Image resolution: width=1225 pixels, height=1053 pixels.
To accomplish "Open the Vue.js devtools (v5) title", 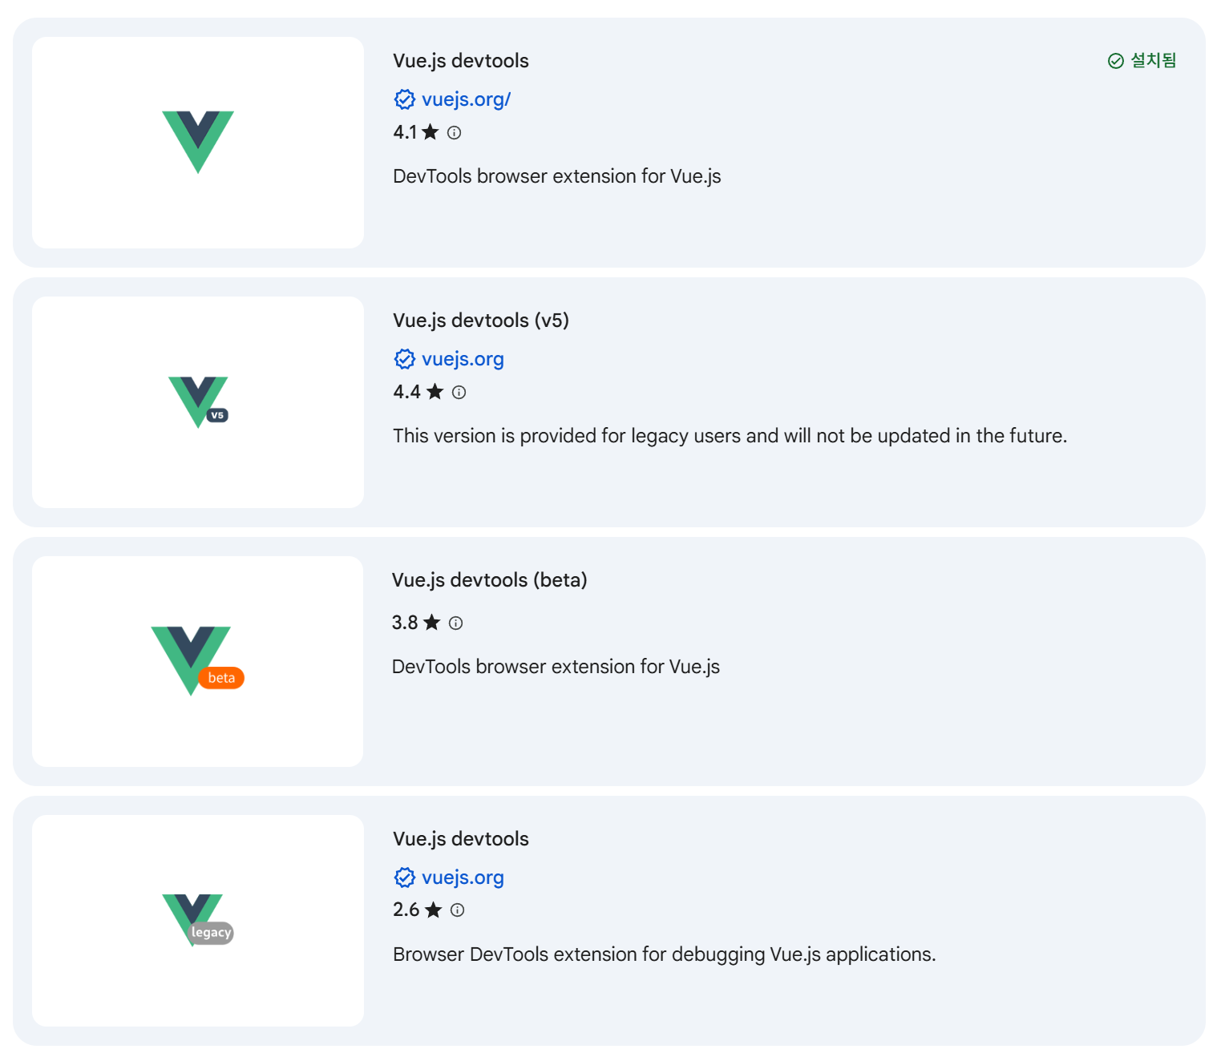I will 481,321.
